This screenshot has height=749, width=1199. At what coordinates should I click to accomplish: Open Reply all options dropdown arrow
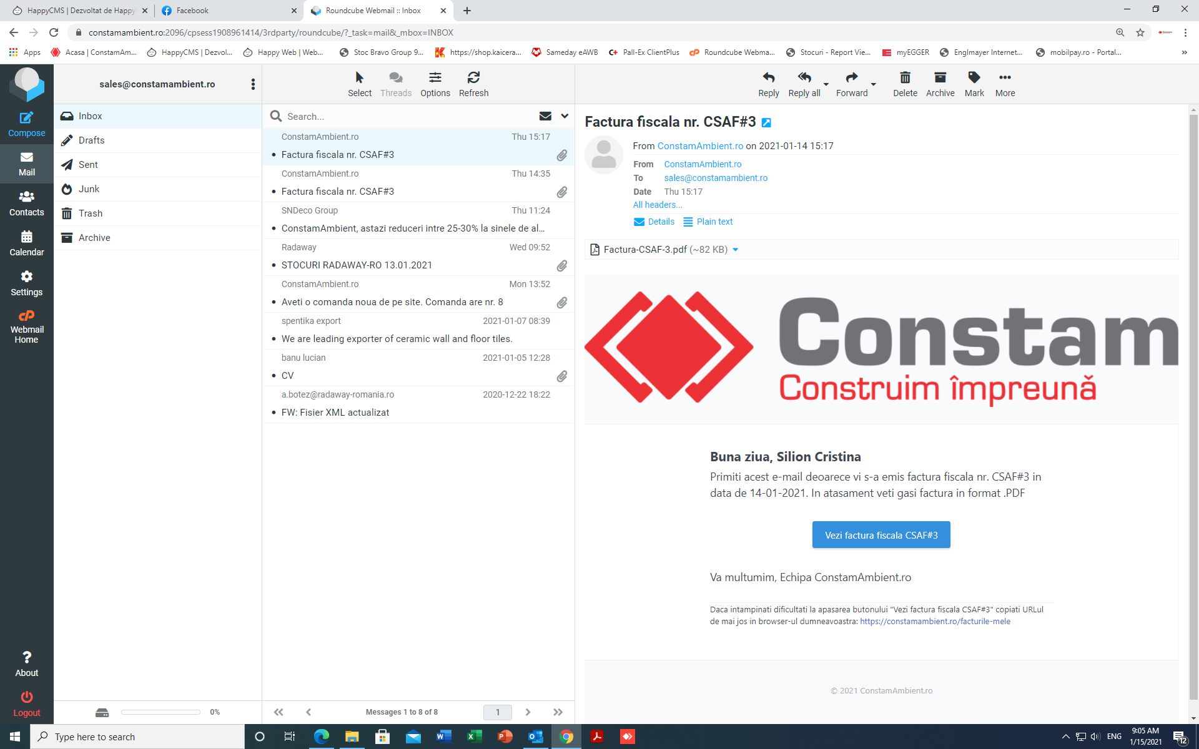pos(826,84)
